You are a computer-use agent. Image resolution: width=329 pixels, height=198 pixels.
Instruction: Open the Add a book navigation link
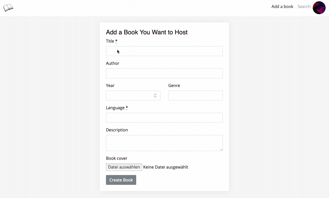282,6
